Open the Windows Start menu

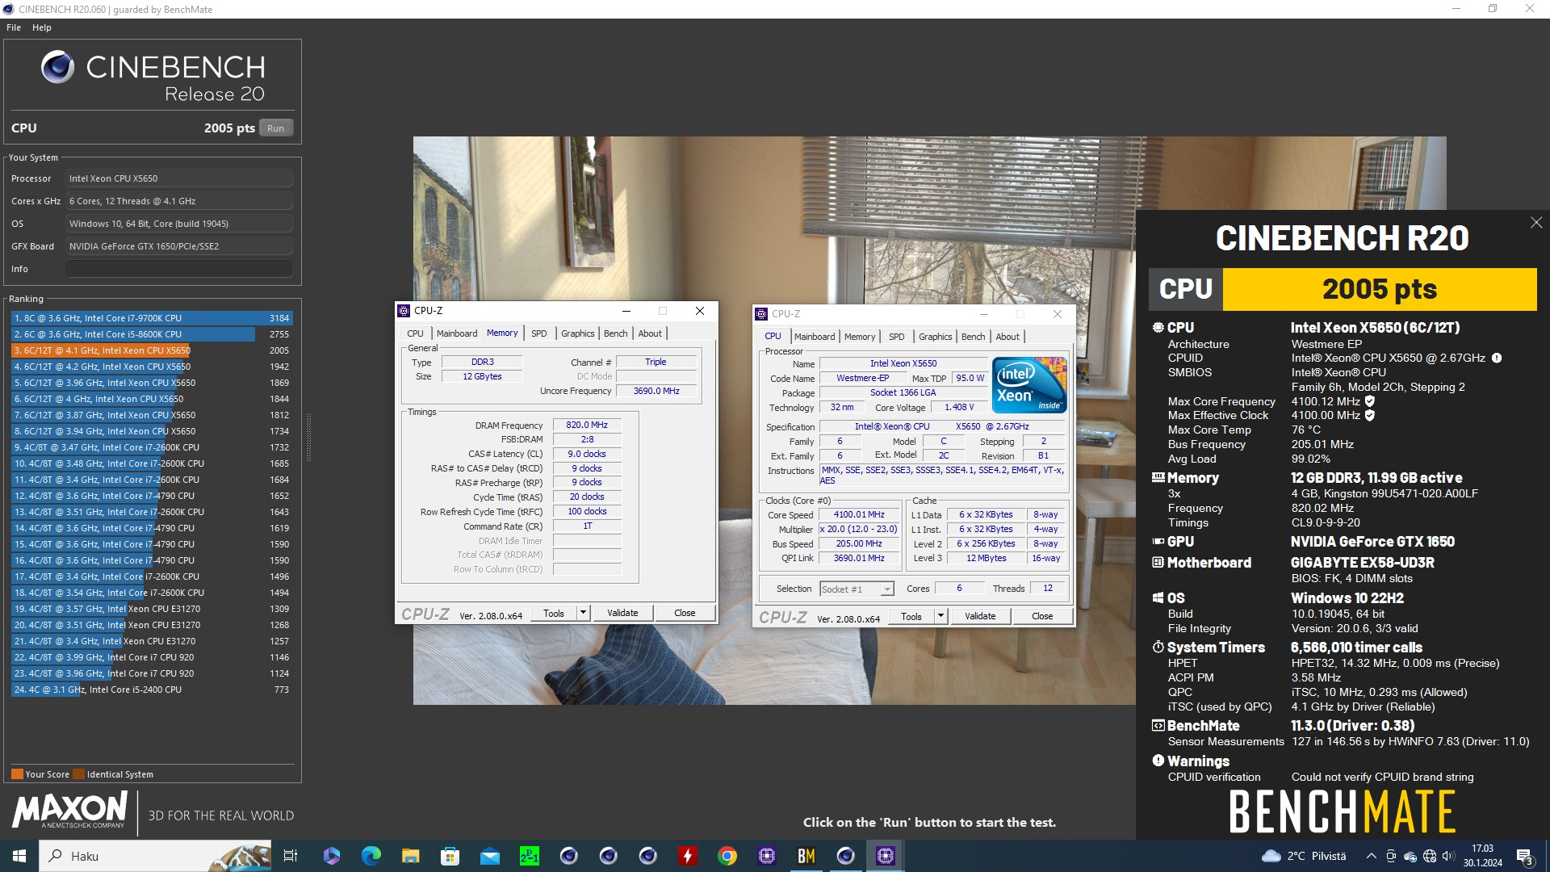(x=19, y=856)
